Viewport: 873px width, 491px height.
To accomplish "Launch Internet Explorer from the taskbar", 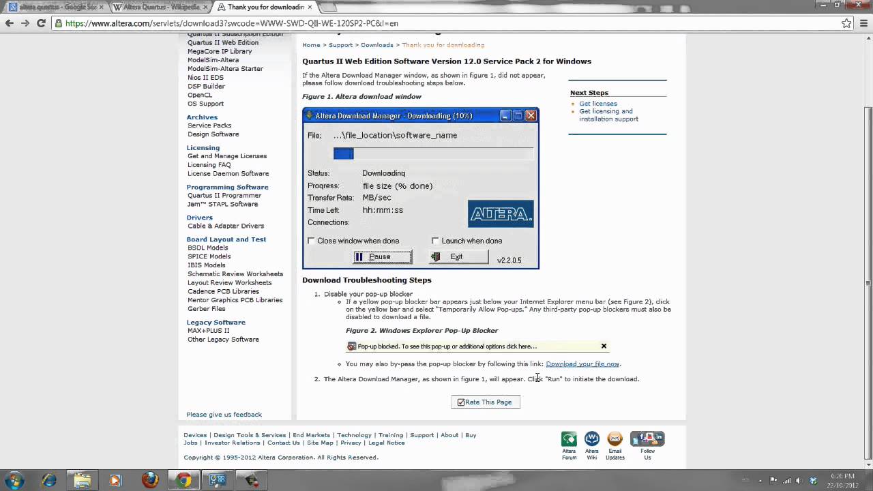I will pos(49,480).
